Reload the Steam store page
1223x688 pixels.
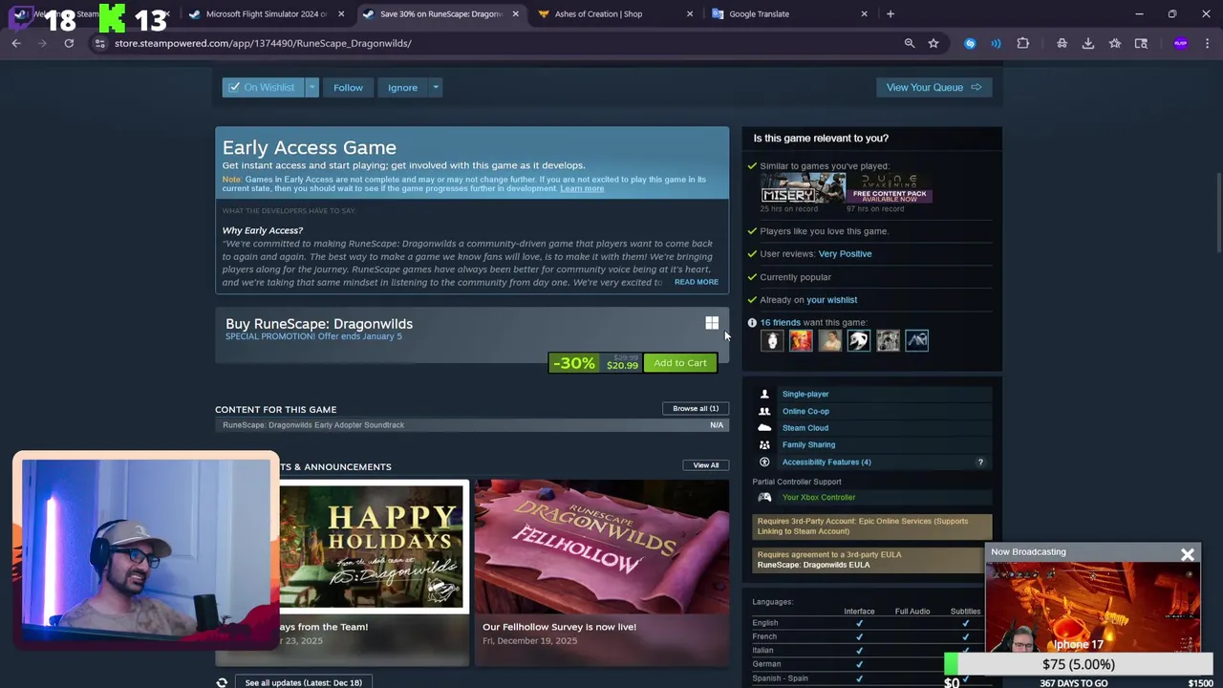tap(69, 43)
